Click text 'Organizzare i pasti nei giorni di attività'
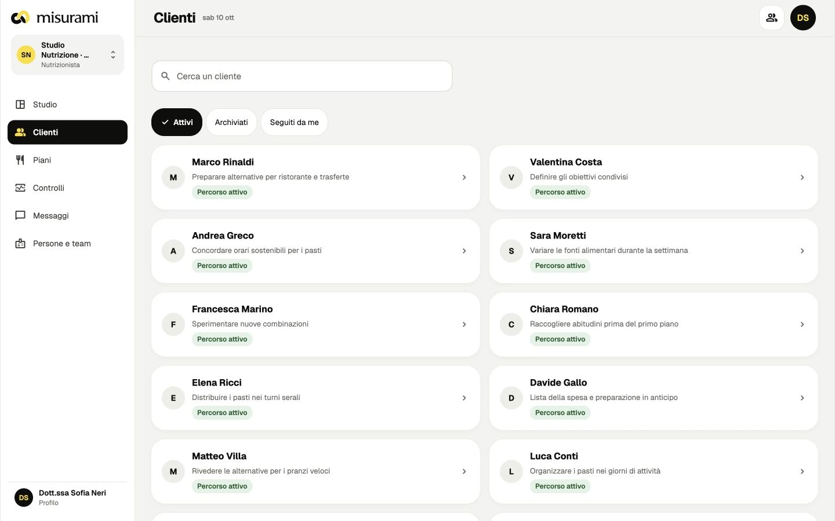Viewport: 835px width, 521px height. pos(595,471)
